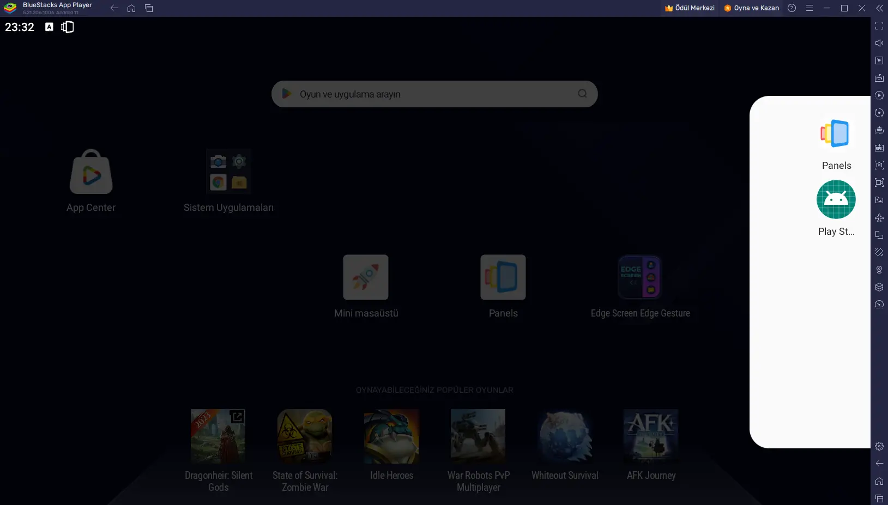This screenshot has height=505, width=888.
Task: Open the hamburger menu in title bar
Action: 810,8
